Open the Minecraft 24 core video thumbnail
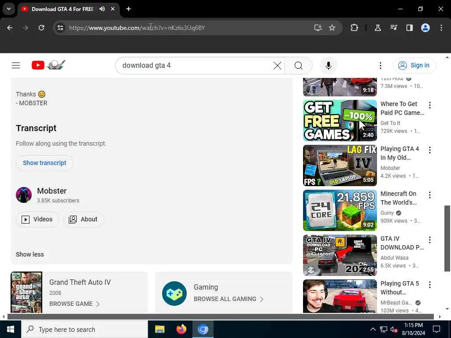This screenshot has width=451, height=338. click(340, 210)
